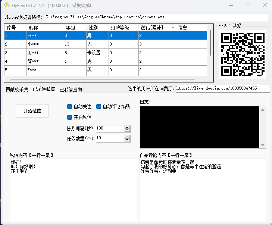Click the 昵称 column header
The height and width of the screenshot is (225, 272).
click(44, 28)
